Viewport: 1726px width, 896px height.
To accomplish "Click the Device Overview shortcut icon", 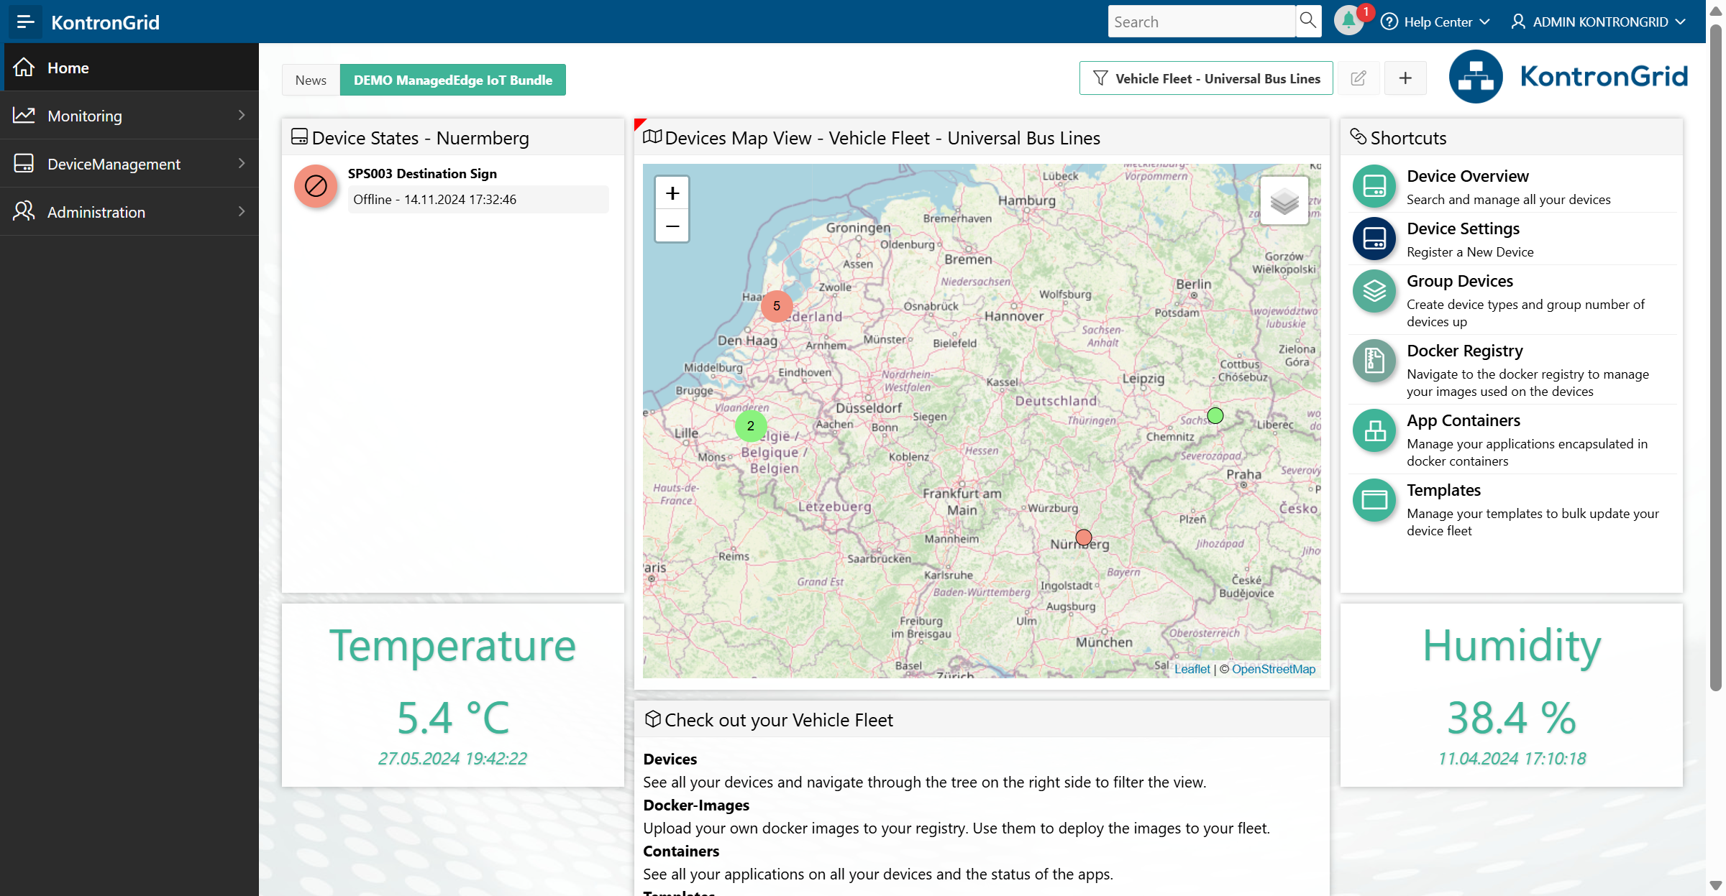I will point(1374,187).
